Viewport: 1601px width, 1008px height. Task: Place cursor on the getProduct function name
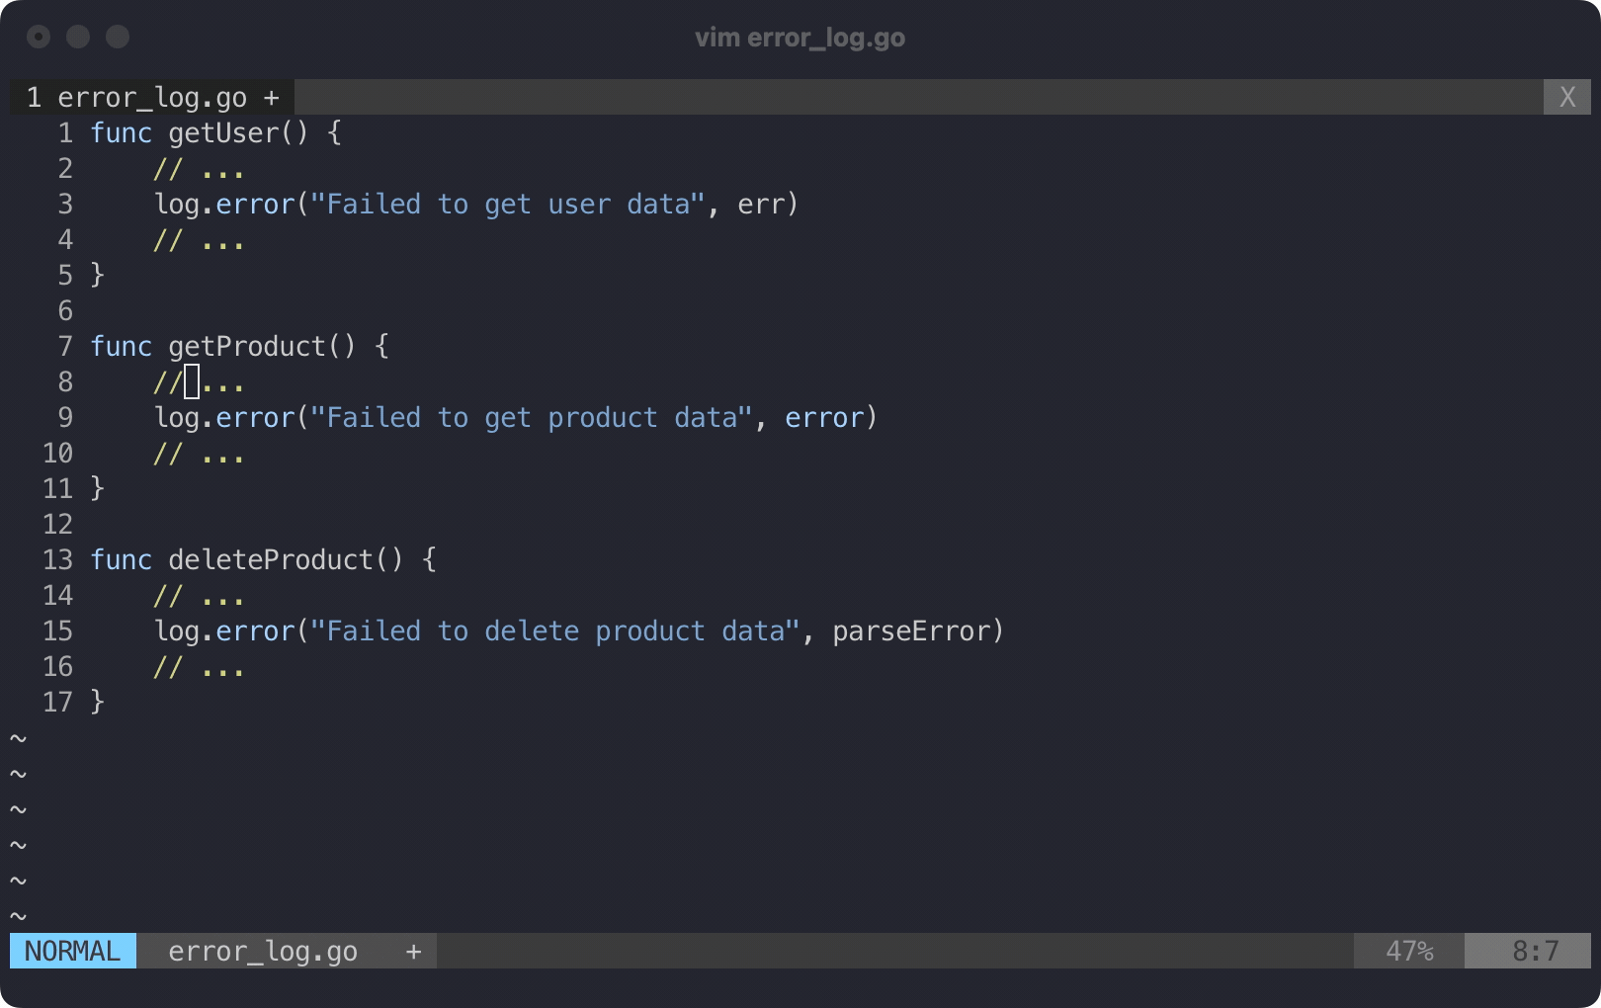(x=247, y=346)
